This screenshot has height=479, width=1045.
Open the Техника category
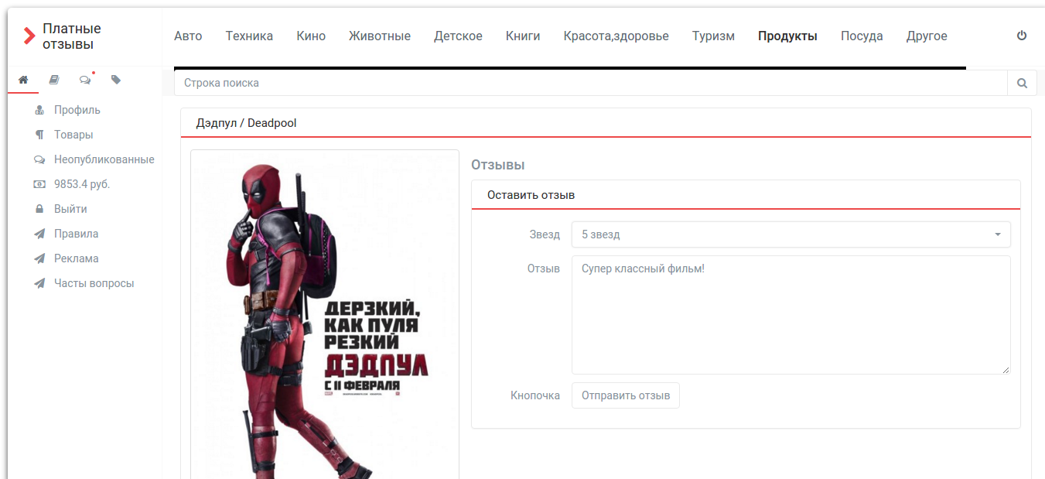pyautogui.click(x=249, y=36)
